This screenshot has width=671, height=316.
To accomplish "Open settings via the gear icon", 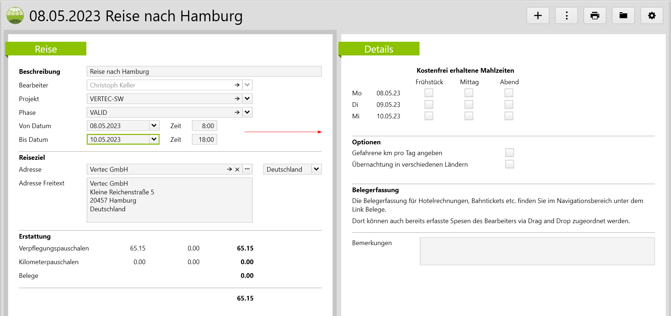I will tap(652, 16).
